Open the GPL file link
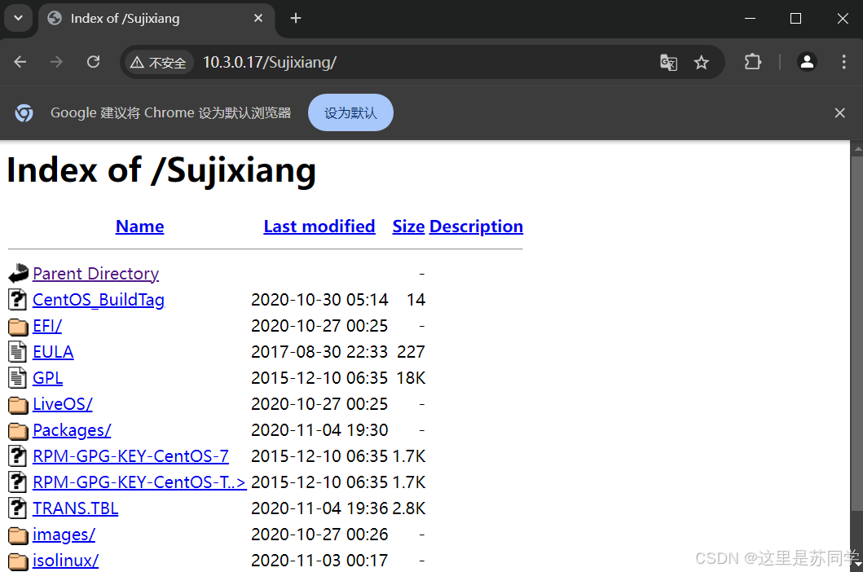The image size is (863, 572). (48, 377)
